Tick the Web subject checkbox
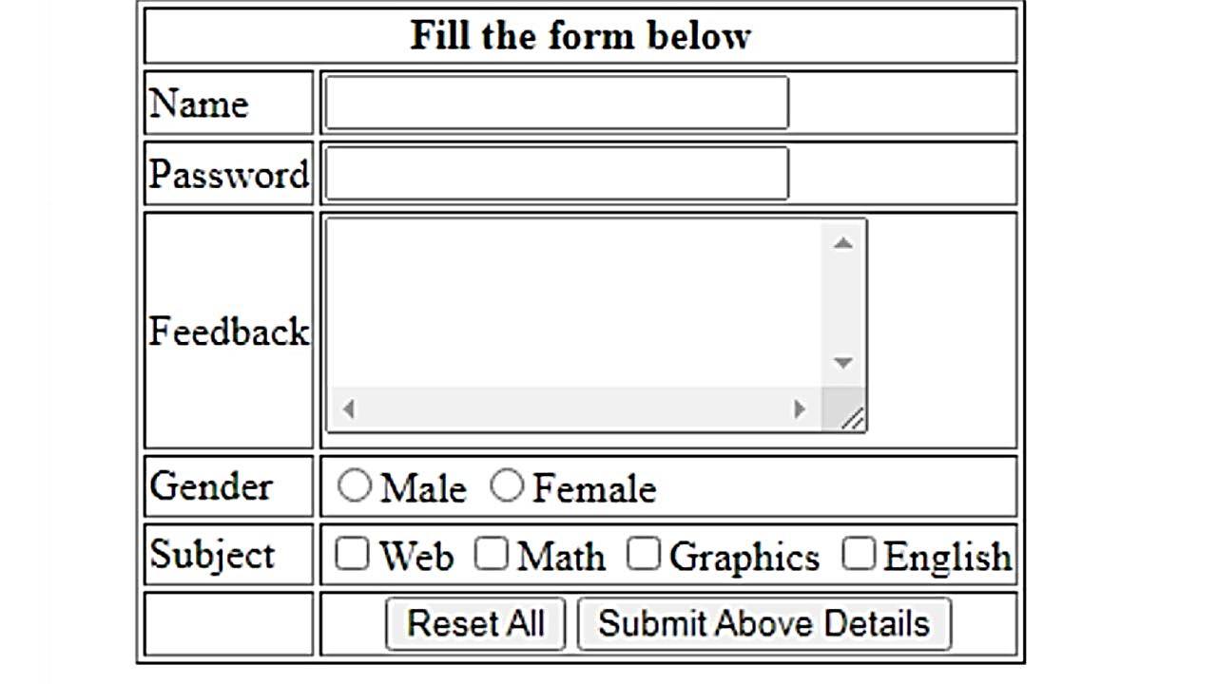This screenshot has width=1217, height=684. [352, 554]
